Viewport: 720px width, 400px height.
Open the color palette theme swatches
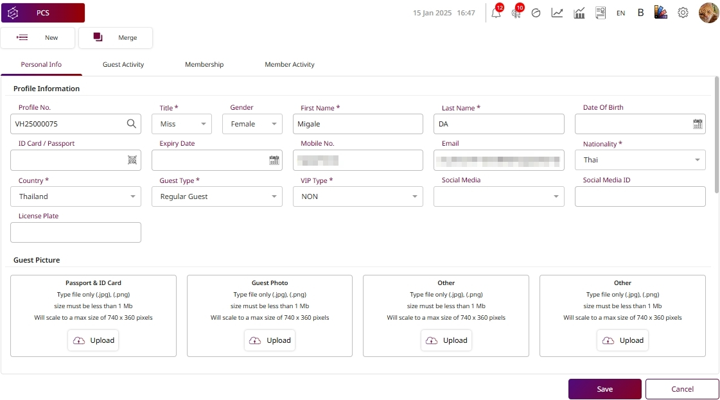[x=661, y=13]
